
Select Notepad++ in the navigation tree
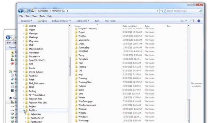pyautogui.click(x=34, y=56)
